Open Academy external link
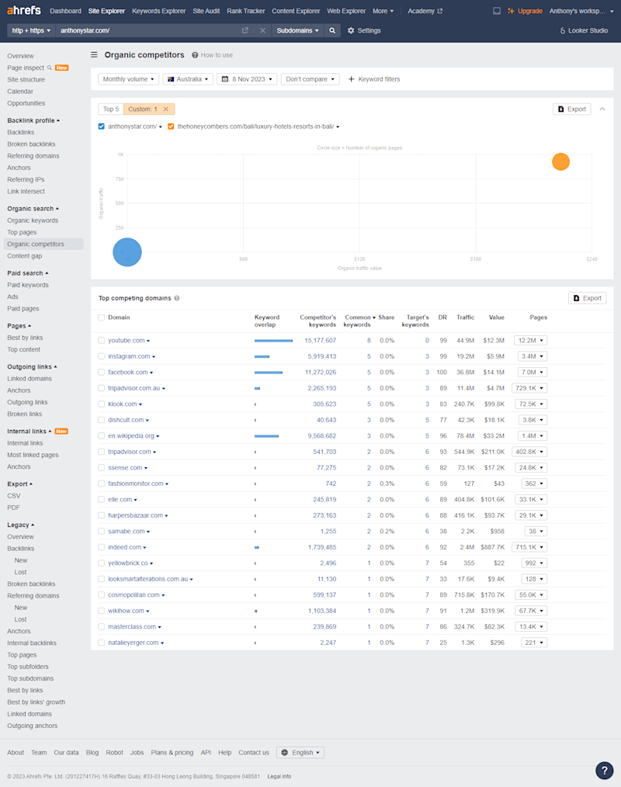Viewport: 621px width, 787px height. pyautogui.click(x=425, y=11)
